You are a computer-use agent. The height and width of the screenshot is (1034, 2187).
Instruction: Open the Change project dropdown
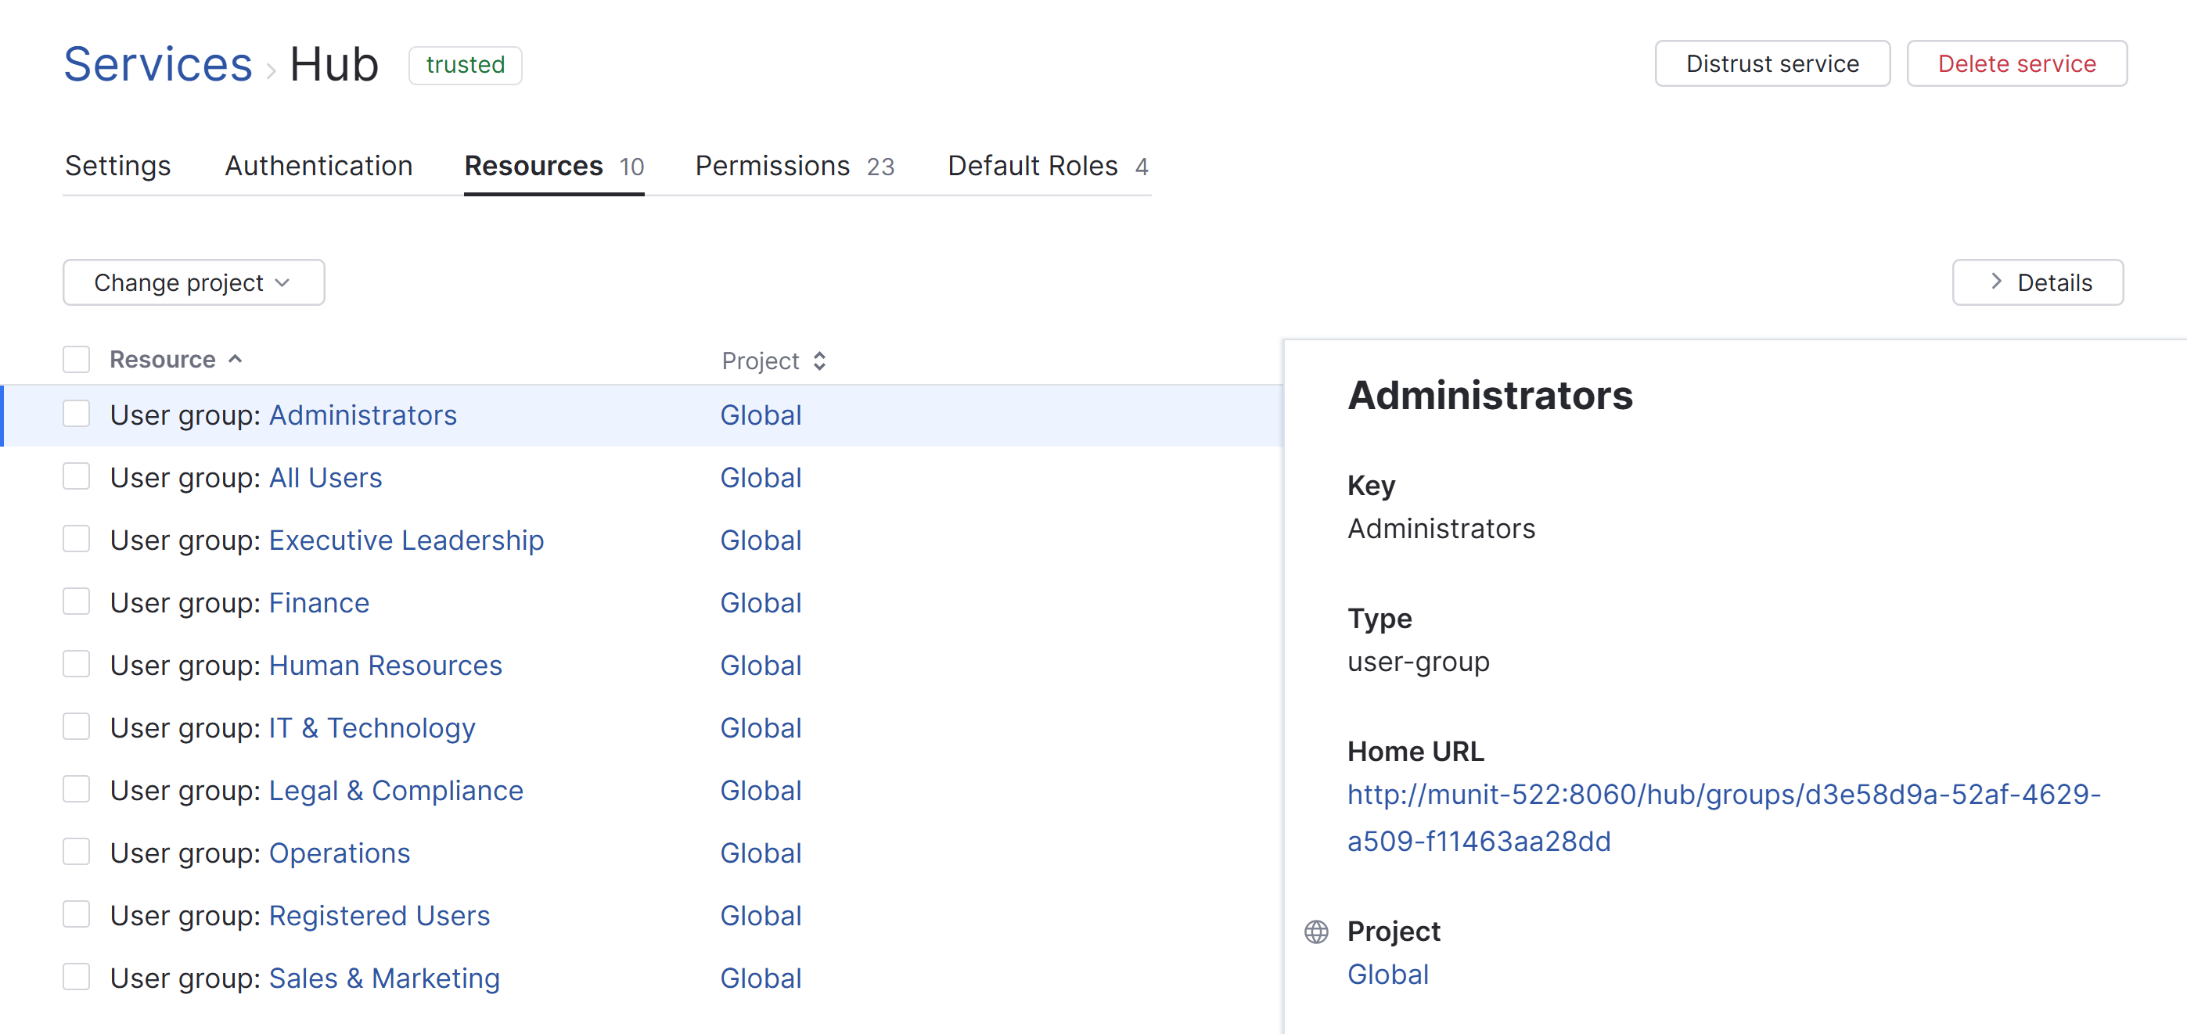(193, 282)
